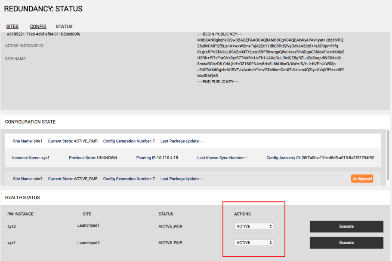Open the ACTIVE actions dropdown for sys1

click(254, 243)
